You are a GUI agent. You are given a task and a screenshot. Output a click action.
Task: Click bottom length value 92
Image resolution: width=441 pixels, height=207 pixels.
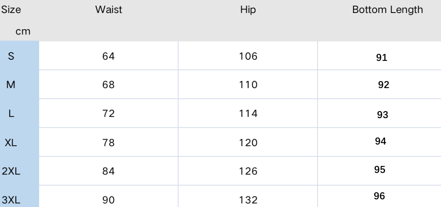(384, 84)
